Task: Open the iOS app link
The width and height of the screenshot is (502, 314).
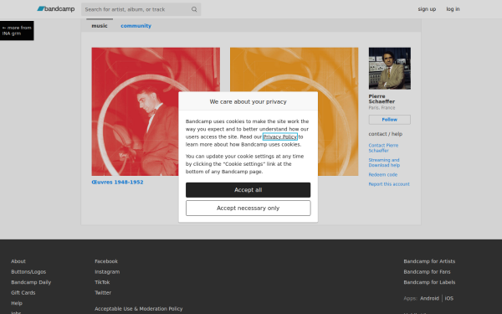Action: point(448,298)
